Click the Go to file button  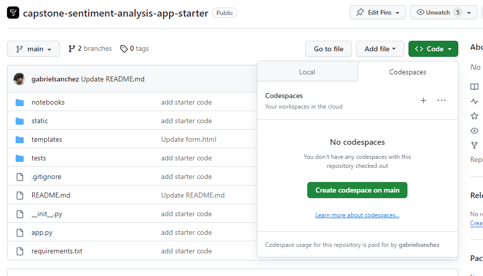(328, 49)
